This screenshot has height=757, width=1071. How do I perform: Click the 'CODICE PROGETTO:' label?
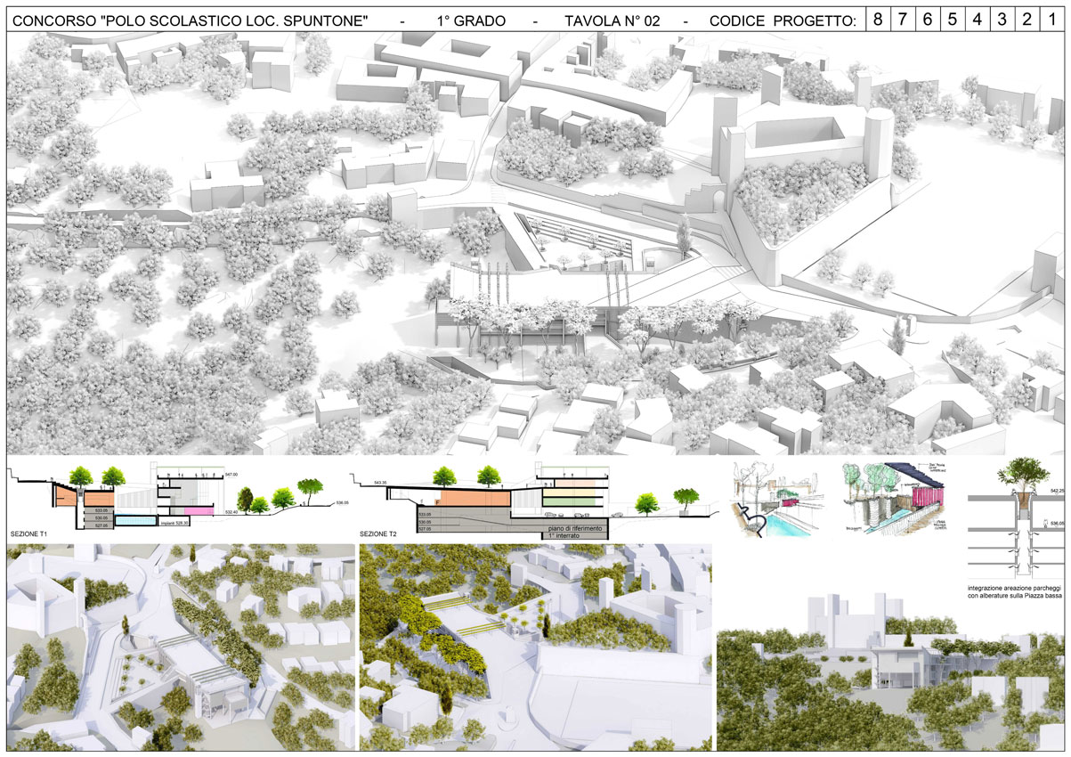[782, 20]
